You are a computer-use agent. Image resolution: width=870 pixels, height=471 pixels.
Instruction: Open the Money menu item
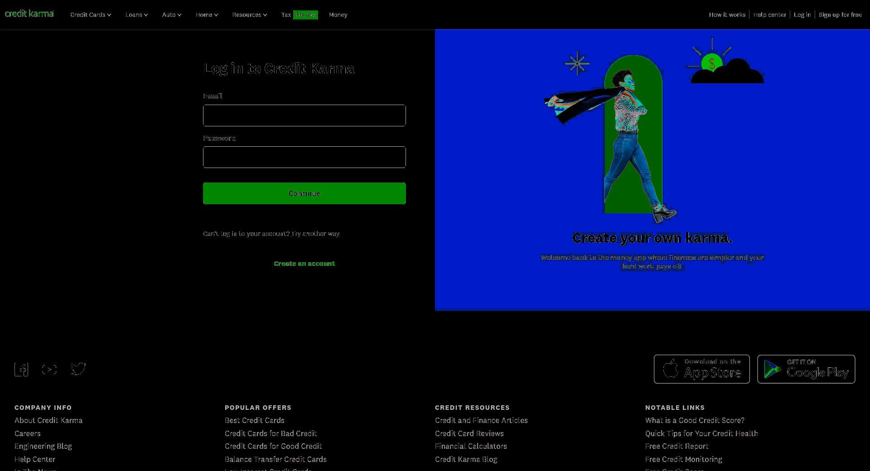(338, 15)
